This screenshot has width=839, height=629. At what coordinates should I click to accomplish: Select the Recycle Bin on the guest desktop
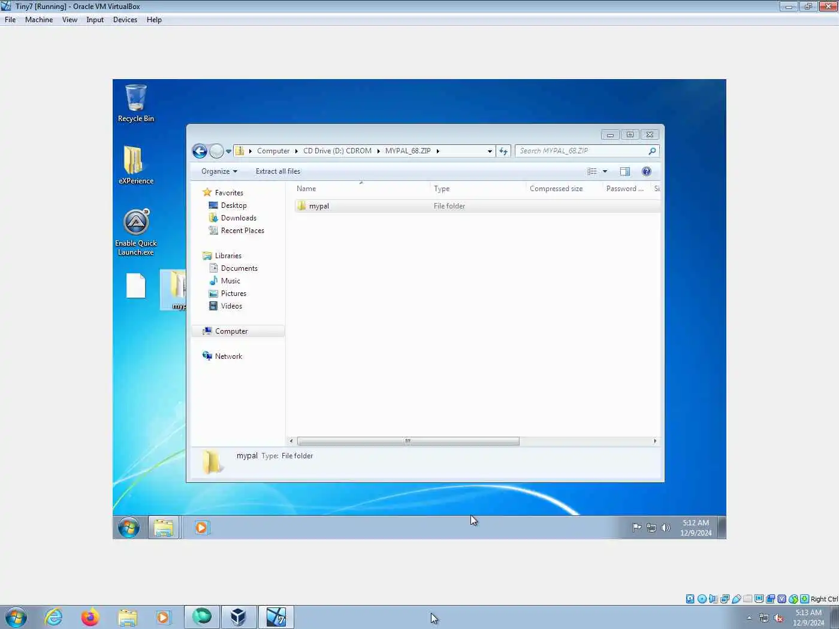point(136,103)
